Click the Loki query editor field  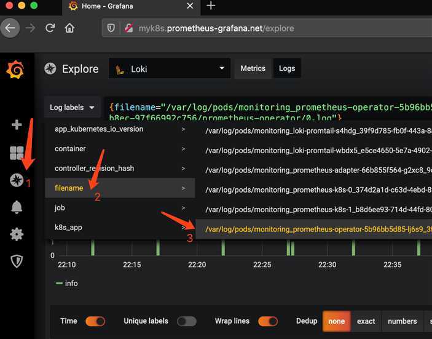268,109
